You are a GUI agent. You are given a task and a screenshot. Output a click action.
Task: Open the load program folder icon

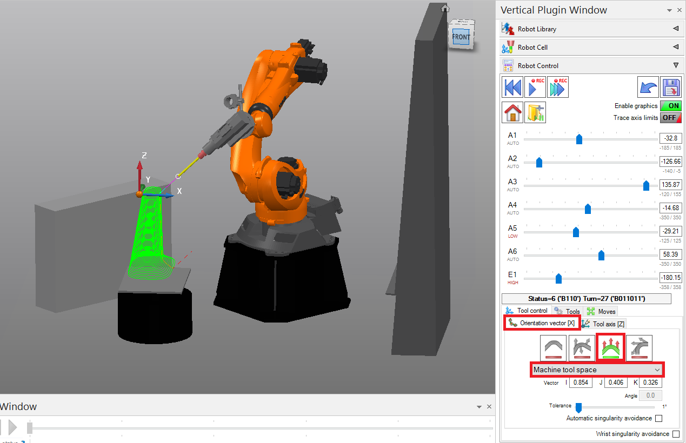pyautogui.click(x=535, y=112)
